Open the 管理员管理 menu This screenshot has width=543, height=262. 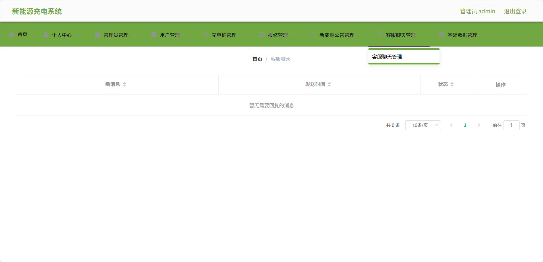[x=115, y=35]
